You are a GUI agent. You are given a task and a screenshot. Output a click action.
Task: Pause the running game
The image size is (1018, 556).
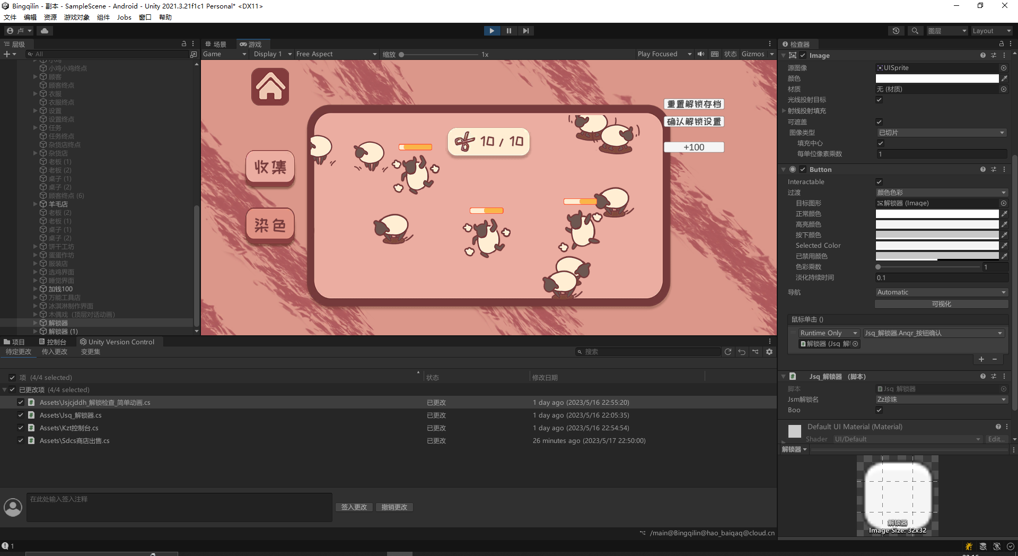pos(508,31)
